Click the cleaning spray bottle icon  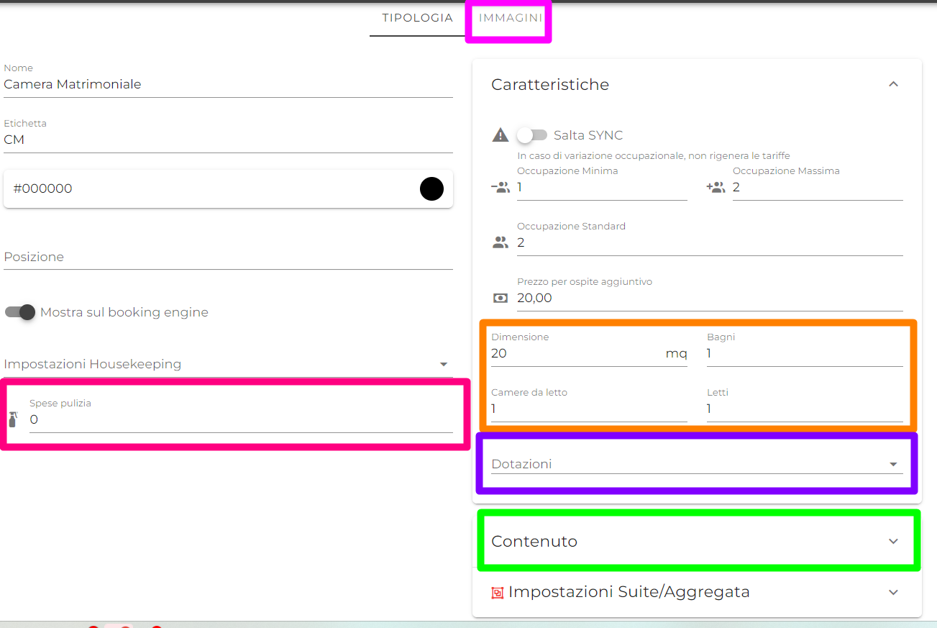click(12, 419)
